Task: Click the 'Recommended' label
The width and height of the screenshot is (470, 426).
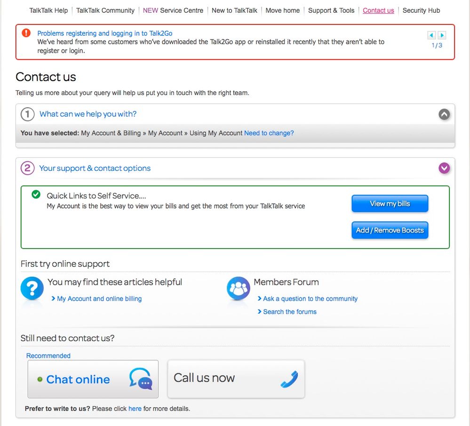Action: coord(48,355)
